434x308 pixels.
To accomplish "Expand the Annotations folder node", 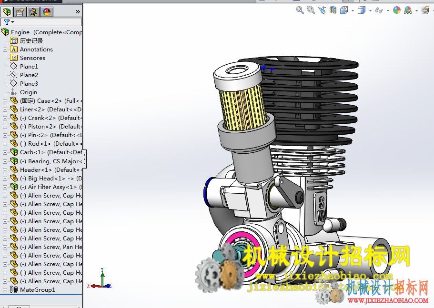I will pos(5,50).
